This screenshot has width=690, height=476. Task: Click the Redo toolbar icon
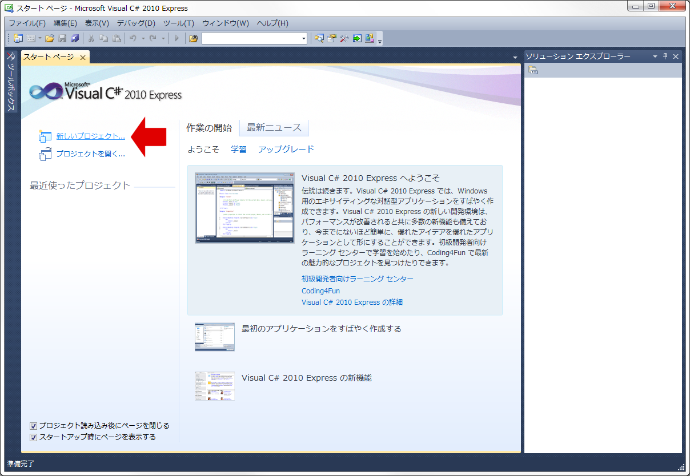pyautogui.click(x=153, y=38)
